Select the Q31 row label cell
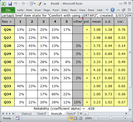Screen dimensions: 133x122 (8, 70)
